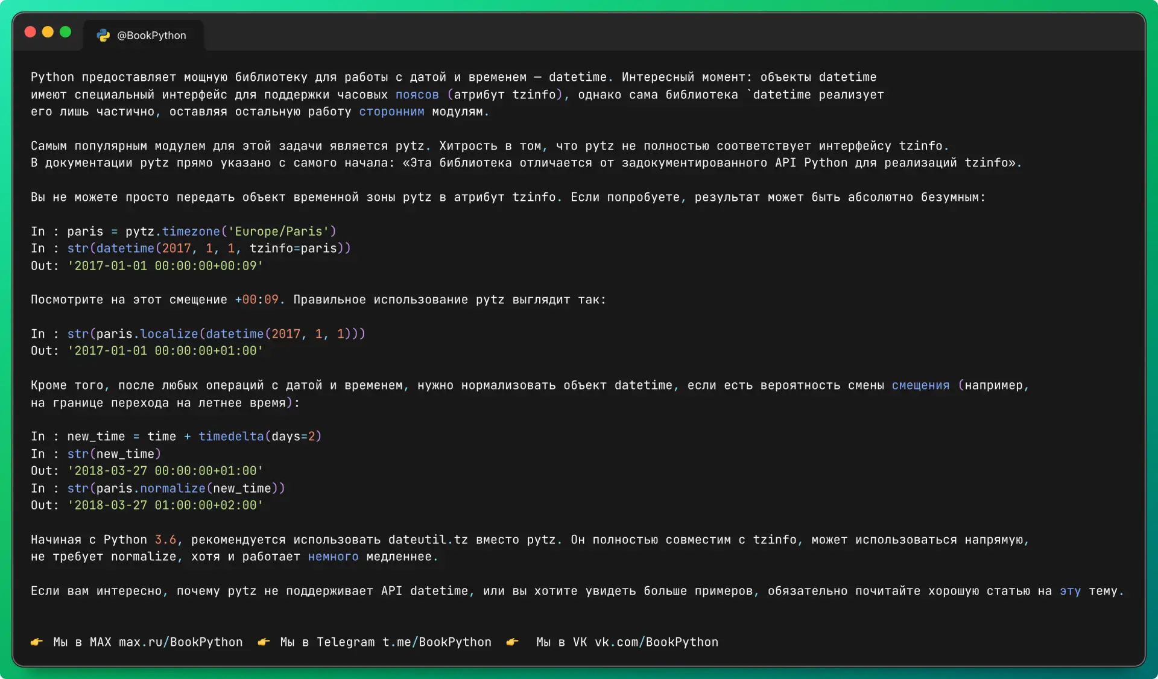The width and height of the screenshot is (1158, 679).
Task: Click the '3.6' version number text
Action: coord(165,540)
